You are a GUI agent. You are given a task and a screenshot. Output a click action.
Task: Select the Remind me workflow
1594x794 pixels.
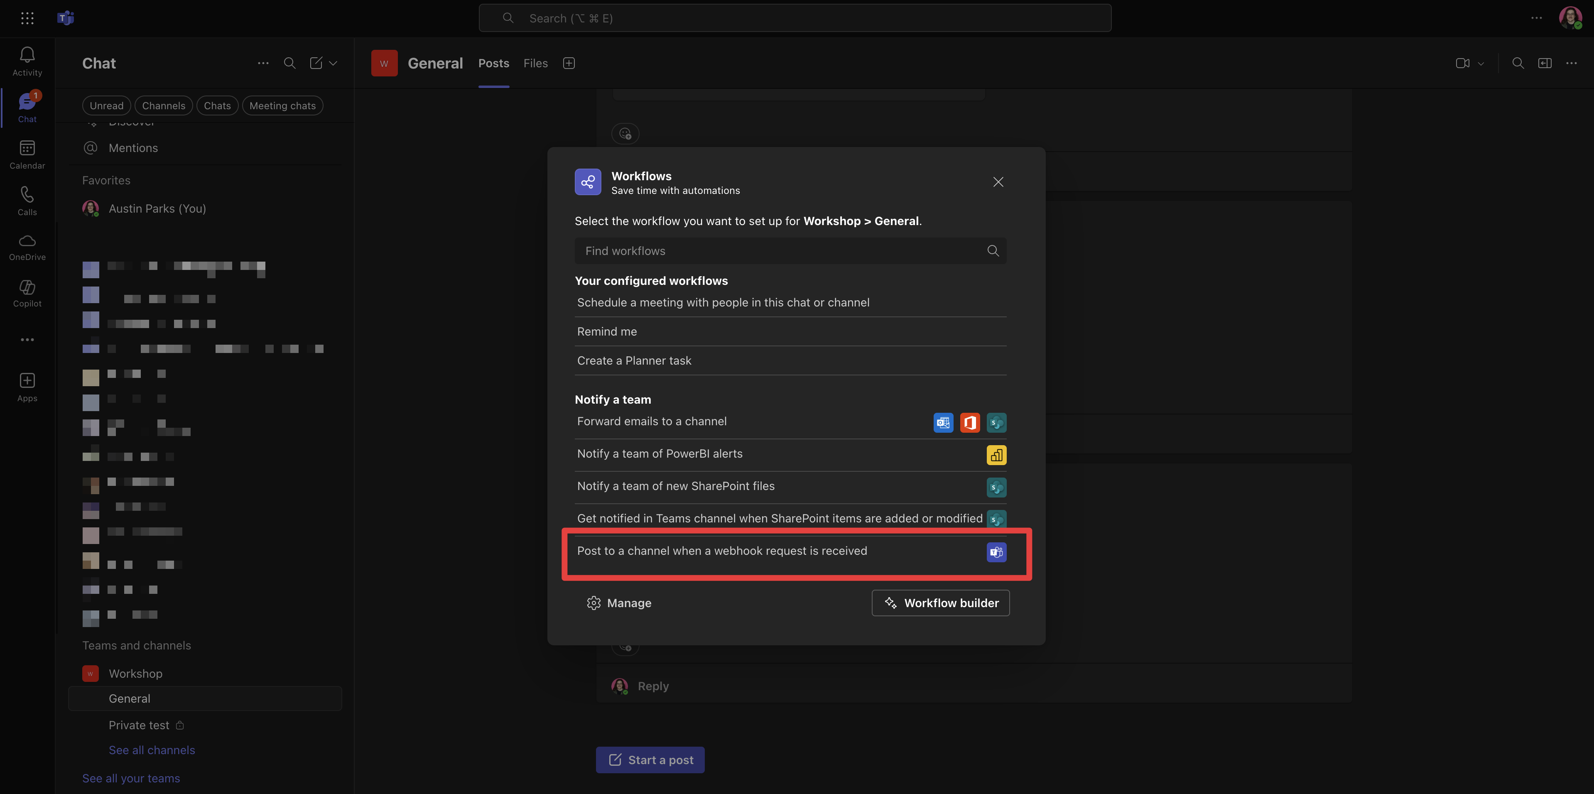790,332
